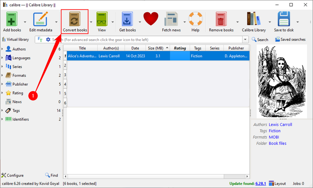
Task: Click Find in tag browser
Action: pos(52,175)
